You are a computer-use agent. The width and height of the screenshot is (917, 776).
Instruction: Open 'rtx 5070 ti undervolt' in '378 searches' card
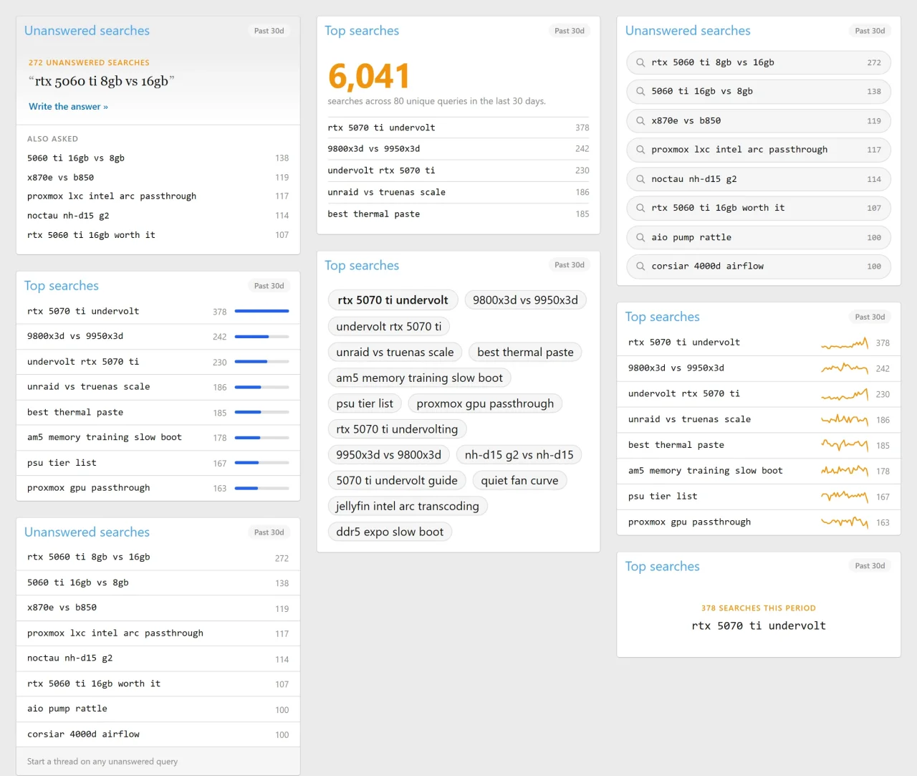click(759, 626)
